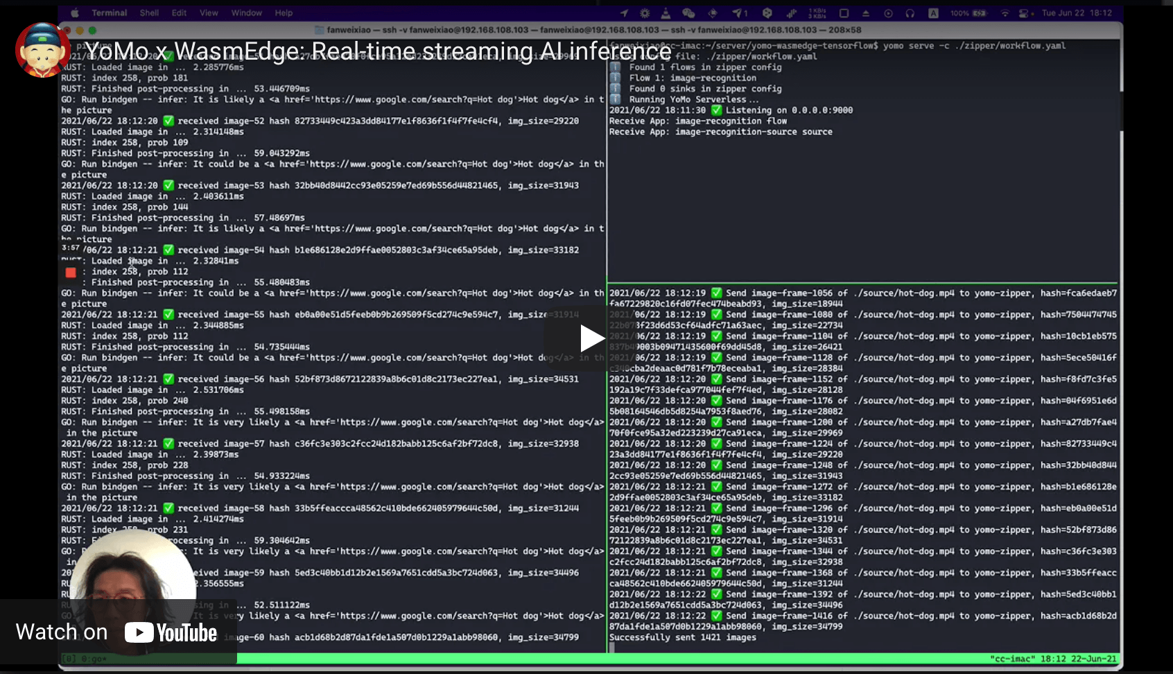Screen dimensions: 1173x674
Task: Open the Edit menu
Action: point(179,12)
